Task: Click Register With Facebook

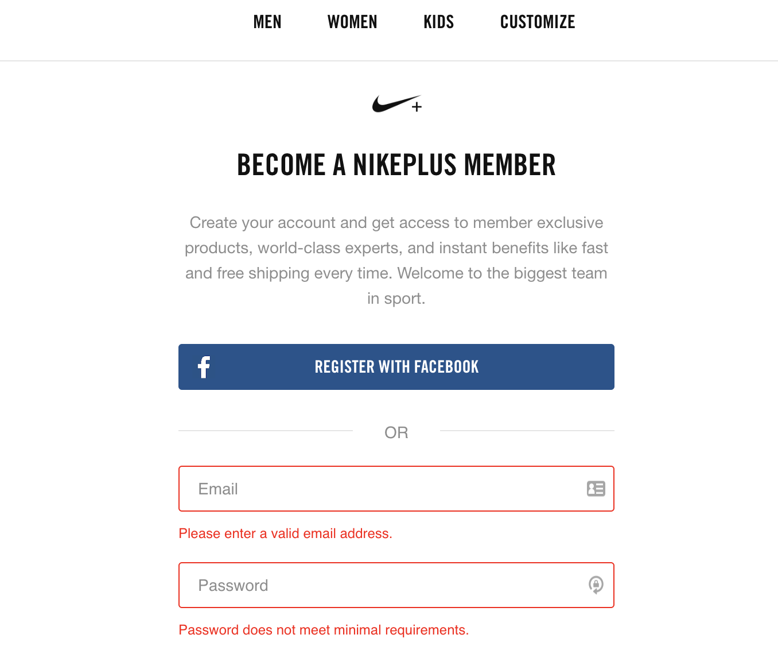Action: [396, 366]
